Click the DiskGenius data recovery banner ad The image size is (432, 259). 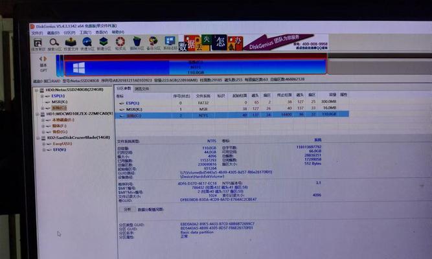pyautogui.click(x=253, y=43)
